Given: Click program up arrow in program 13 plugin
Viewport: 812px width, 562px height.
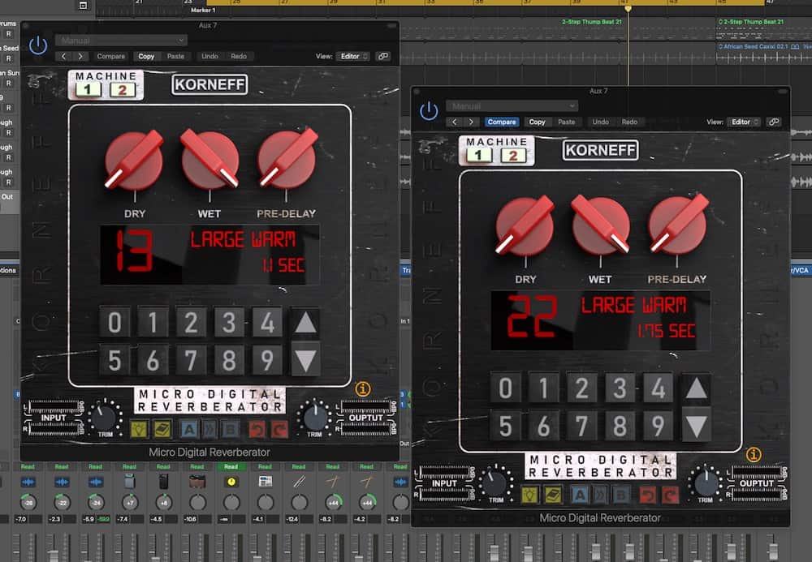Looking at the screenshot, I should coord(305,323).
